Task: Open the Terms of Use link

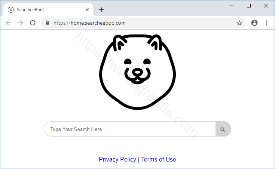Action: point(159,159)
